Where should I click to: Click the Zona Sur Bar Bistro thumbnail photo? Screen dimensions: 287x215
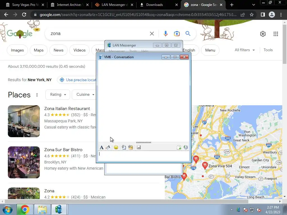tap(24, 162)
